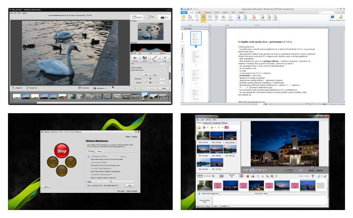Open the Retouch tool dropdown arrow
353x218 pixels.
click(149, 59)
